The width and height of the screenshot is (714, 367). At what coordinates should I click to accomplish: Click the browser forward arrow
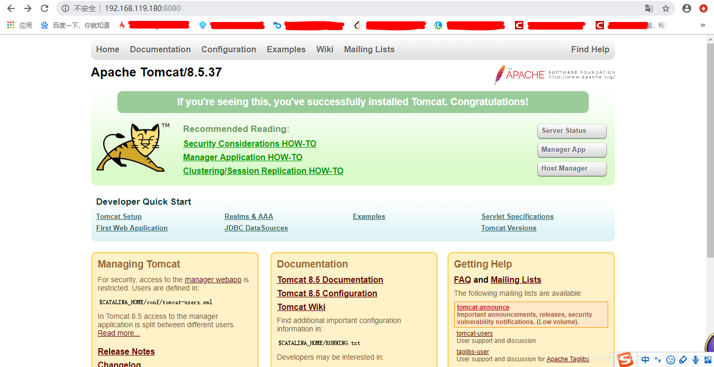click(28, 8)
